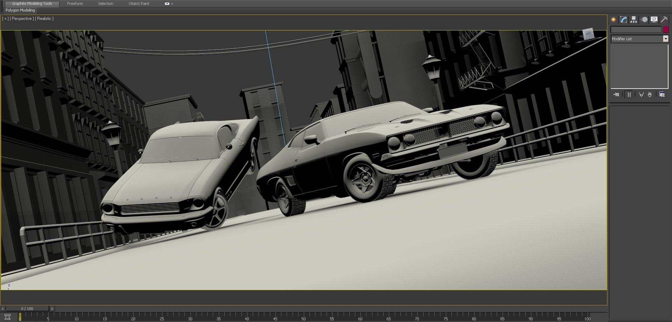The width and height of the screenshot is (672, 322).
Task: Open the Realistic shading viewport menu
Action: tap(44, 19)
